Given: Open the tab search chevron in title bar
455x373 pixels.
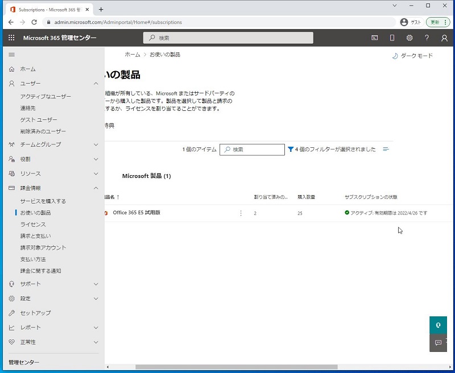Looking at the screenshot, I should pos(395,6).
